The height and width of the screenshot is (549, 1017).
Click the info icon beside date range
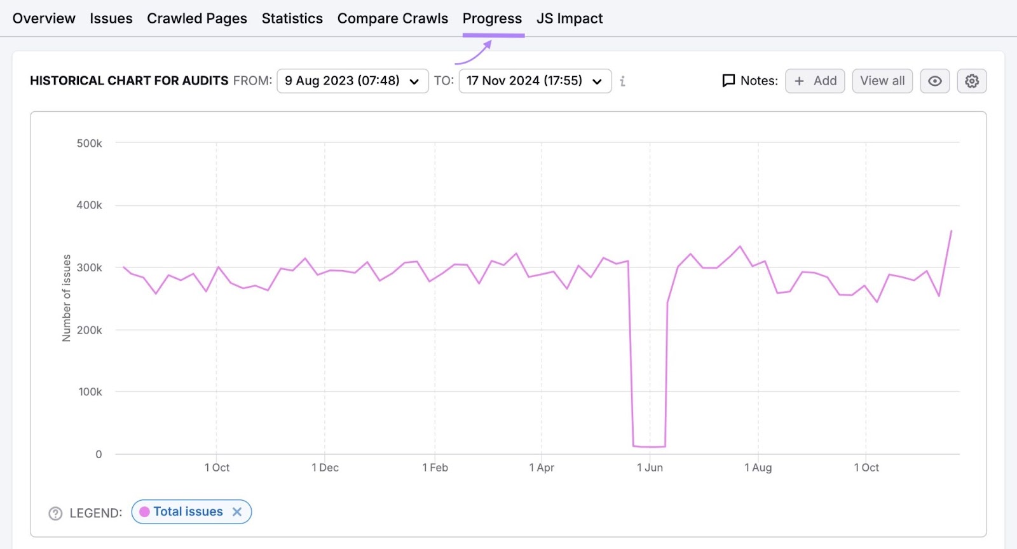[623, 81]
